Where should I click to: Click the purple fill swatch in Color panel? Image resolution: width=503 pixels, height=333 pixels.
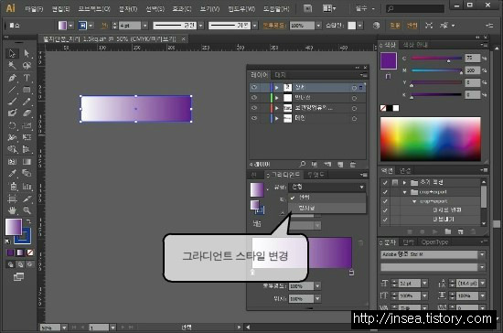pos(389,61)
